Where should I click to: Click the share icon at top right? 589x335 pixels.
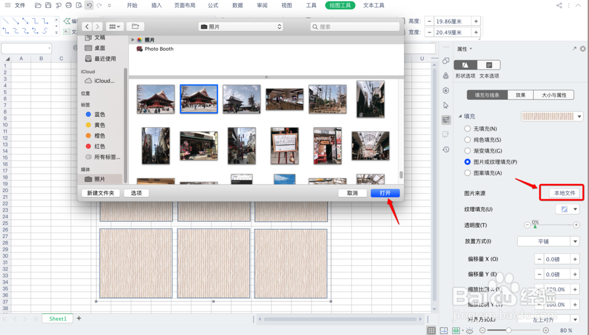point(560,5)
